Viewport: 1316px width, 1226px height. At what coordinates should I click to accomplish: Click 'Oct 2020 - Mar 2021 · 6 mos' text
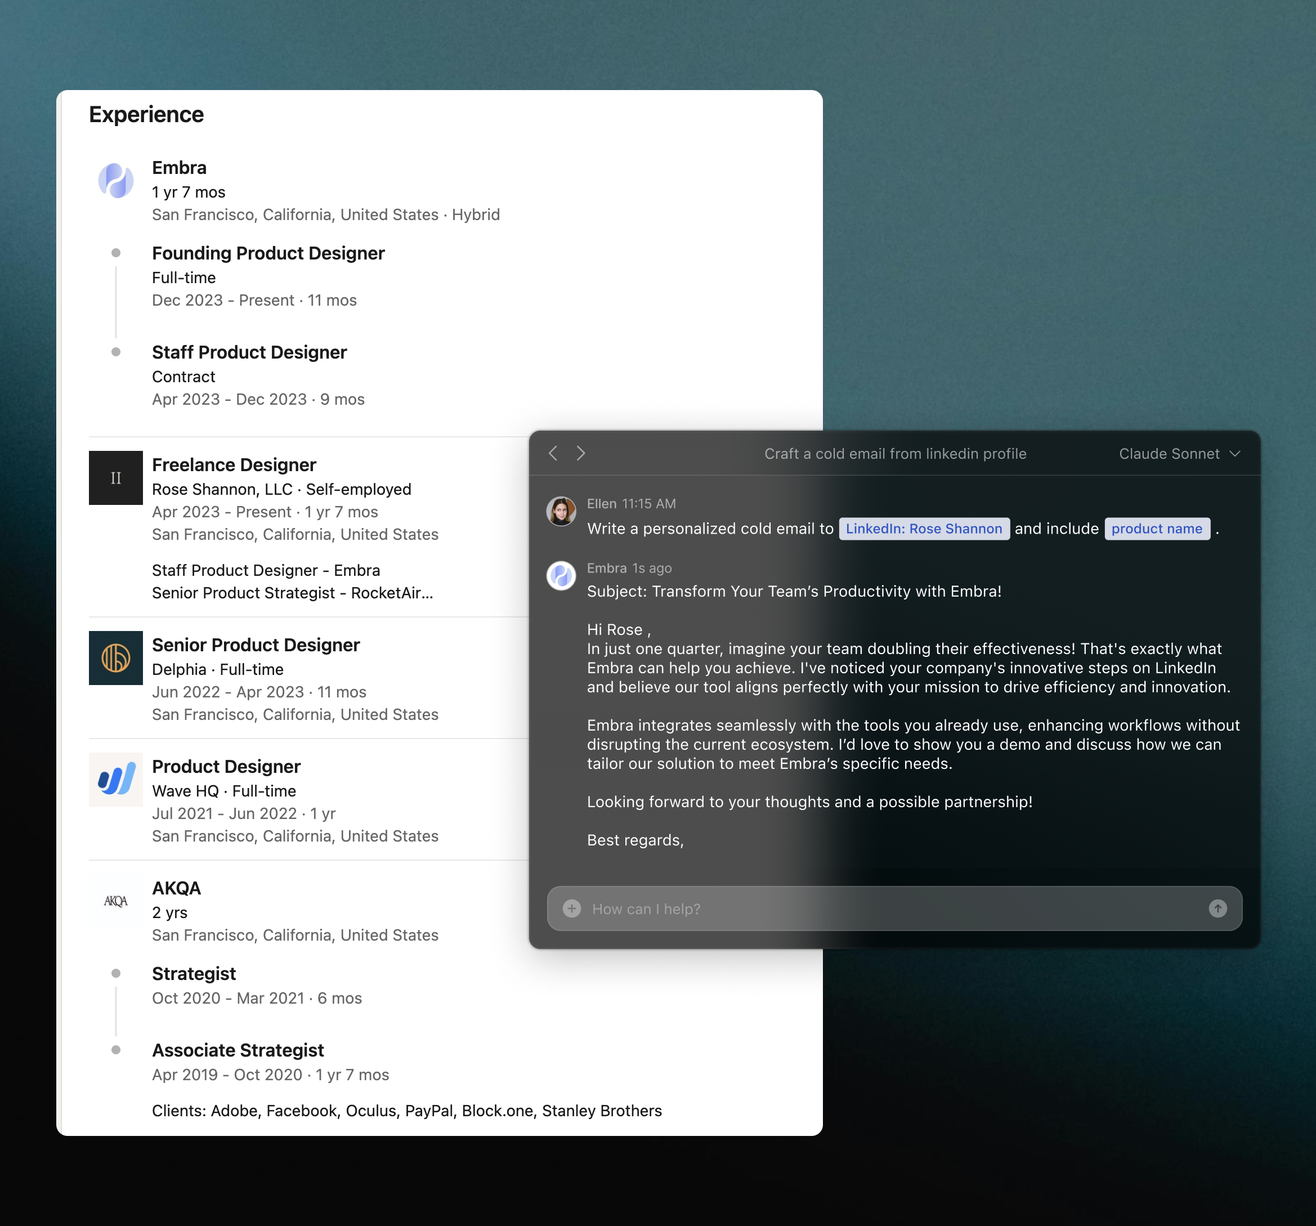257,999
